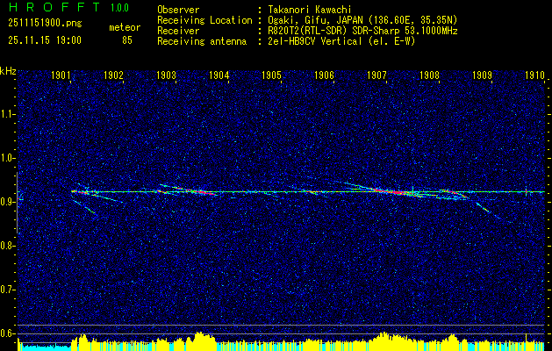This screenshot has height=351, width=552.
Task: Click time marker 1904
Action: tap(219, 75)
